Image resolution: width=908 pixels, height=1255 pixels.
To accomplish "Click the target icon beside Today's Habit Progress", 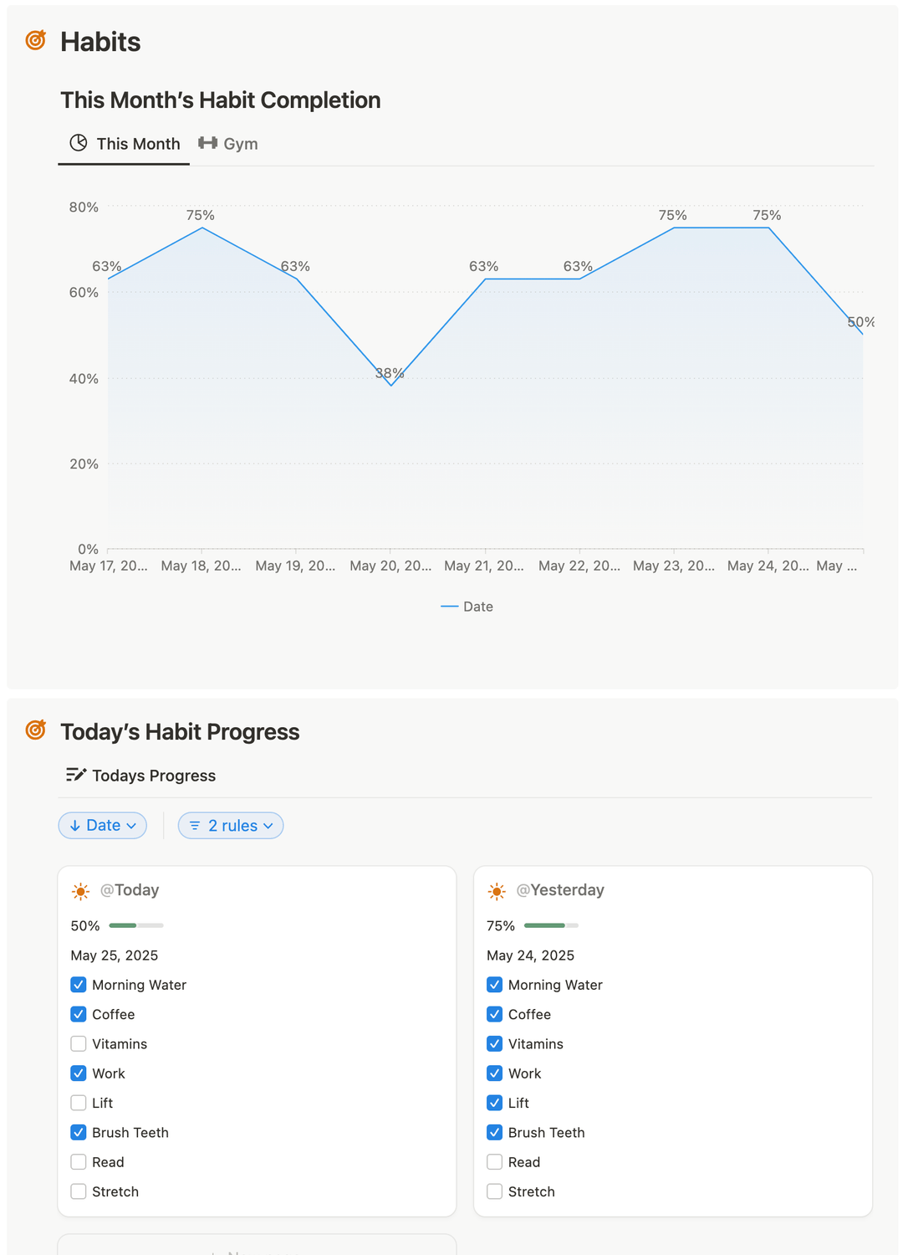I will 36,730.
